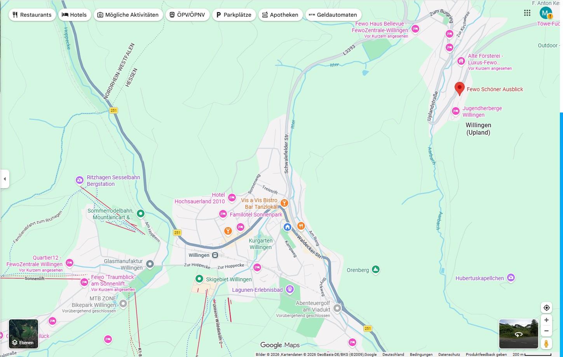
Task: Click the show my location button
Action: pyautogui.click(x=546, y=308)
